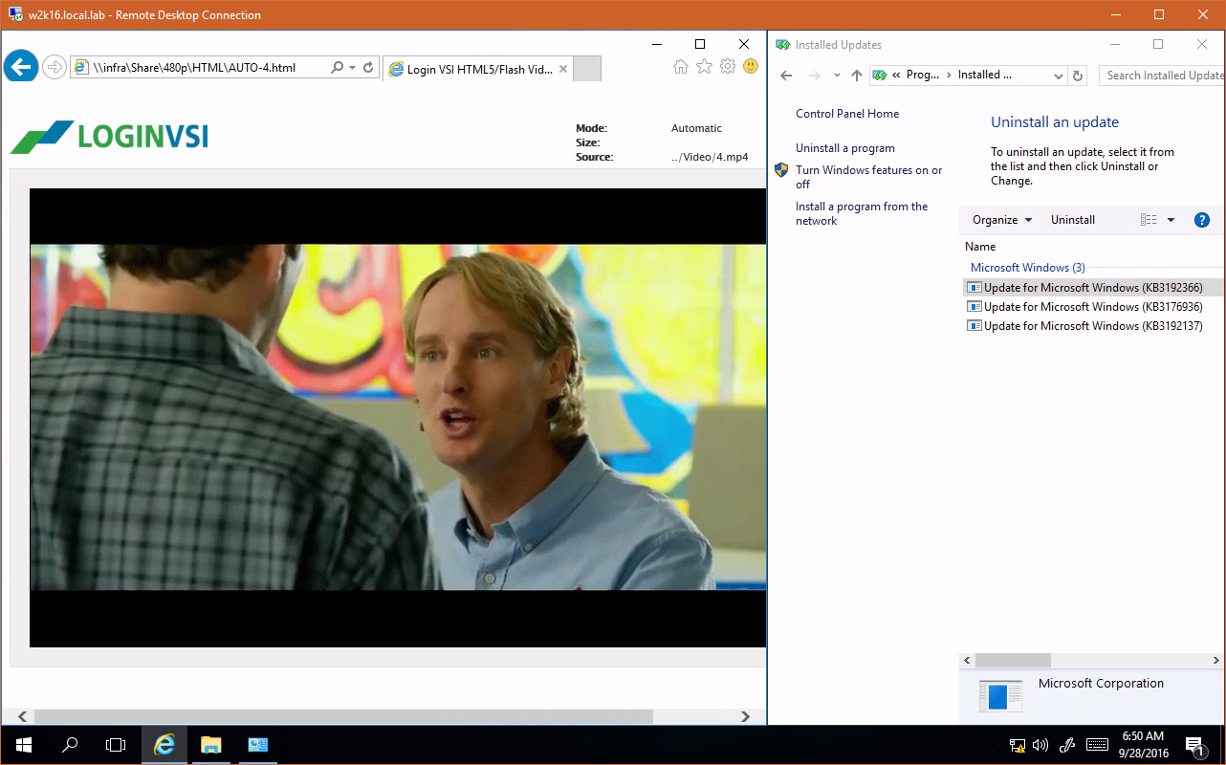Click the pen/link tray icon
The height and width of the screenshot is (765, 1226).
1068,745
